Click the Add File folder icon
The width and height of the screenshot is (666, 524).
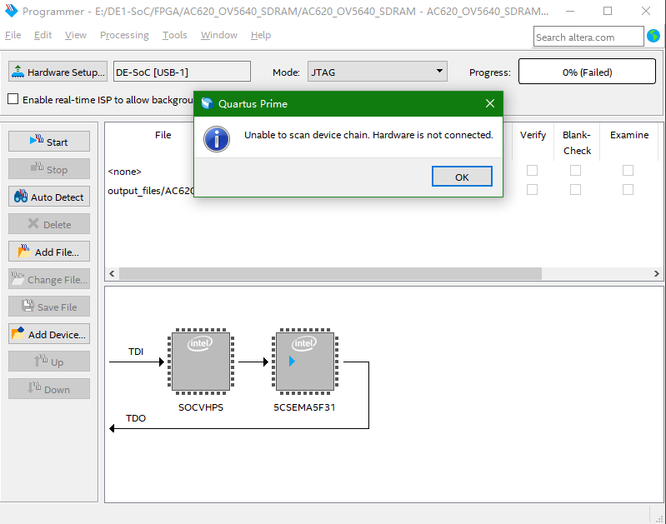(x=24, y=251)
